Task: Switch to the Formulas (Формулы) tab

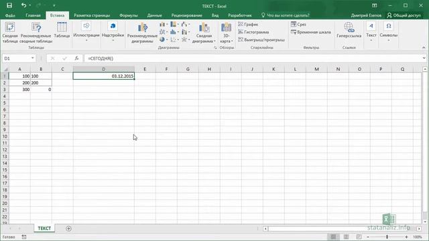Action: click(129, 15)
